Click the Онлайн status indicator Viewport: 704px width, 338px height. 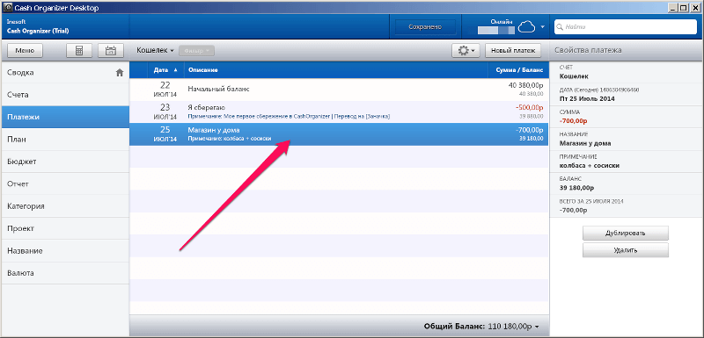[x=502, y=21]
